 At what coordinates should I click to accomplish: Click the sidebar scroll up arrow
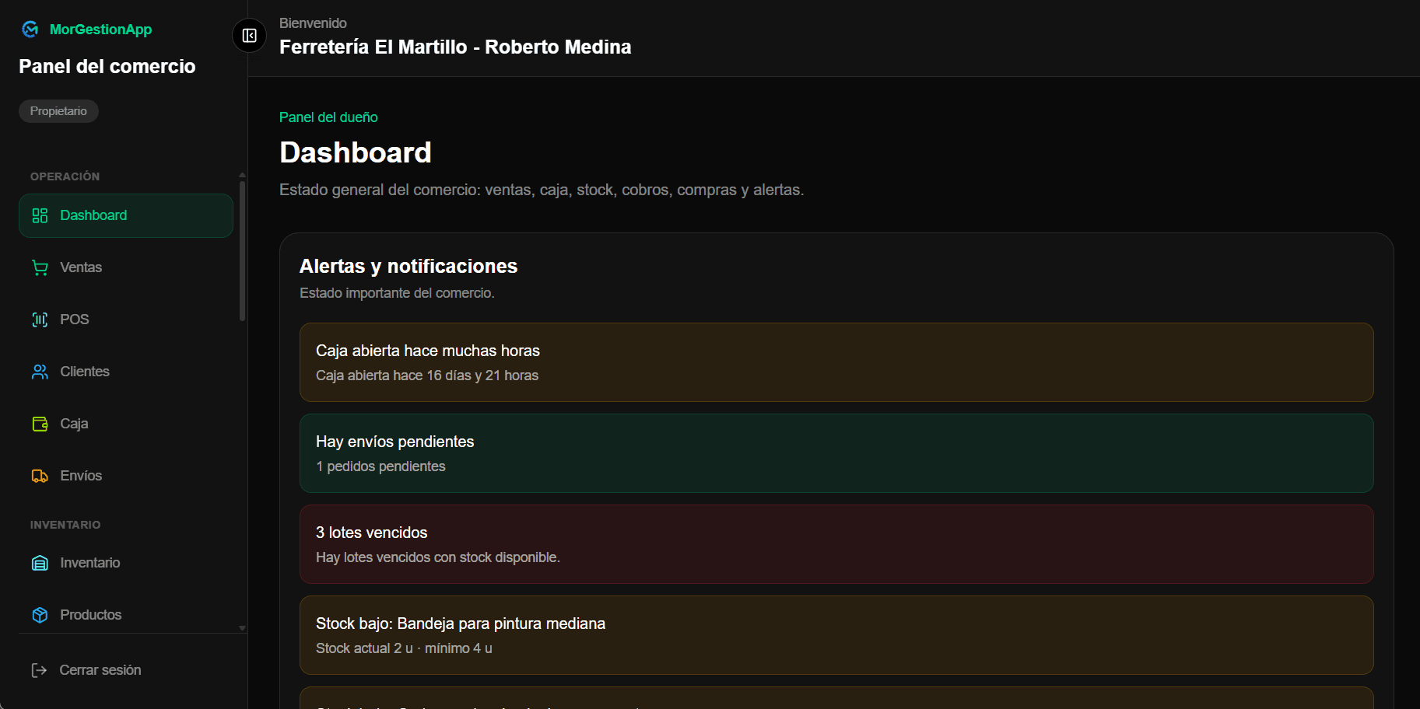pos(242,176)
